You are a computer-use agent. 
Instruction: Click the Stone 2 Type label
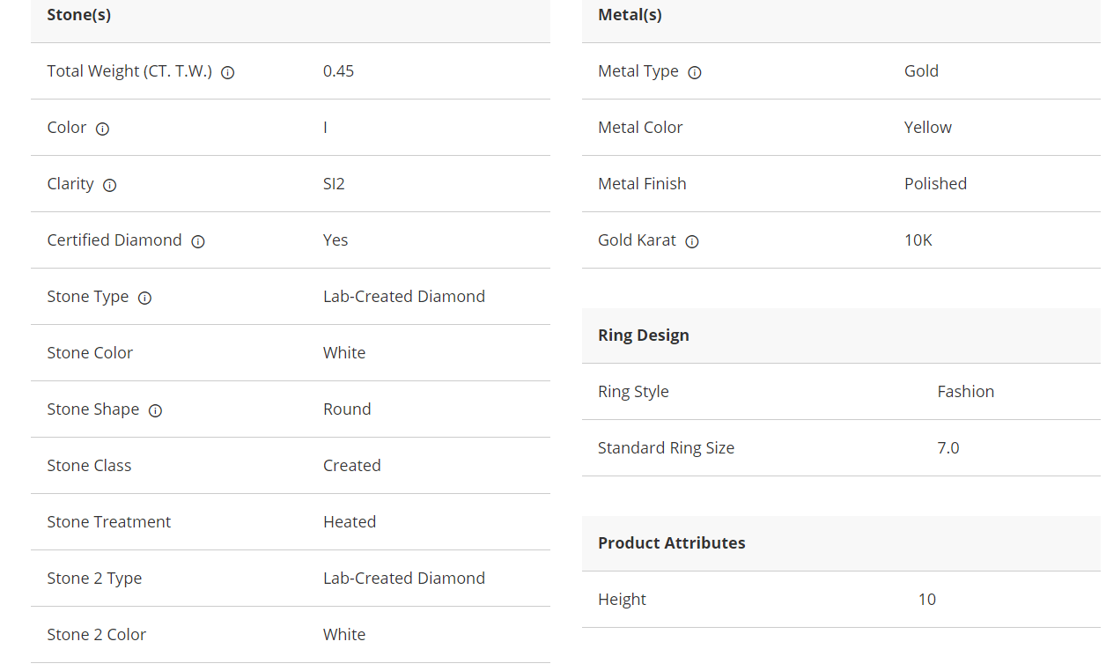[94, 579]
